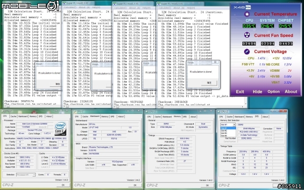Click the CHIPSET temperature readout 045°C

(x=286, y=26)
